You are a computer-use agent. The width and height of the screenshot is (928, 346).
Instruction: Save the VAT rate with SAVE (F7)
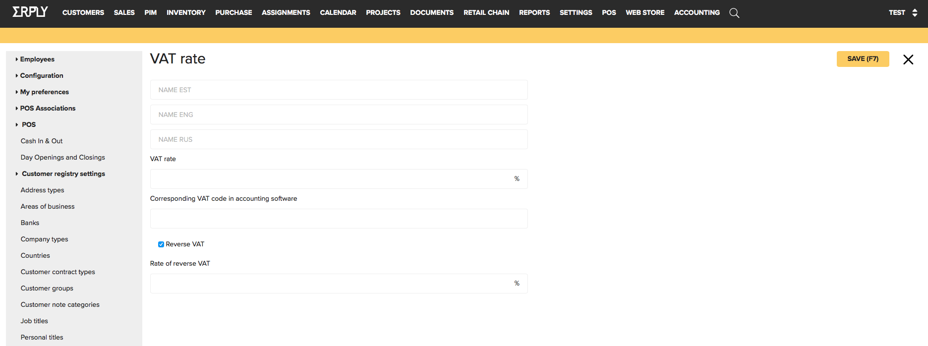(863, 59)
